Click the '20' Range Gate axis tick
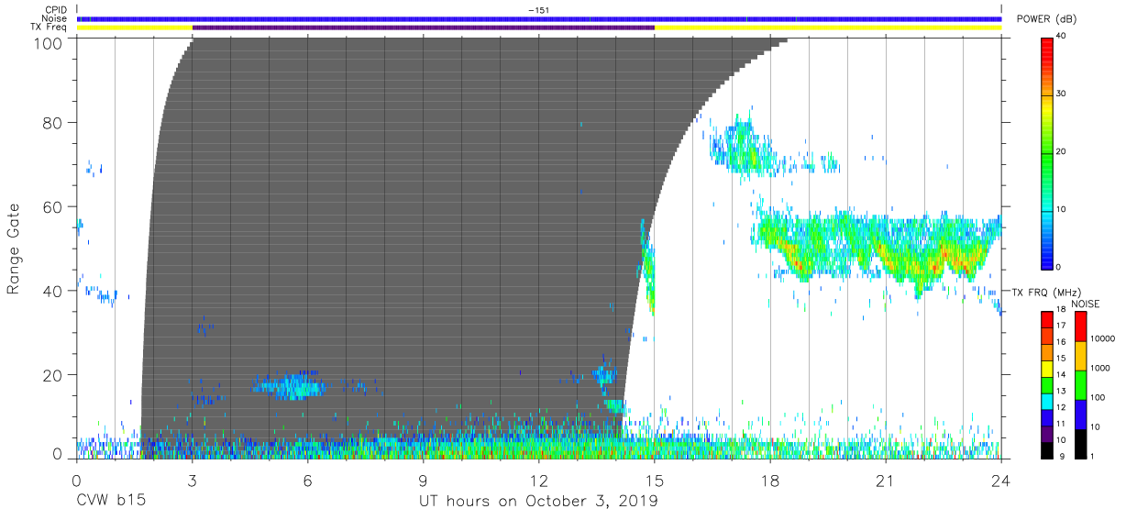The width and height of the screenshot is (1126, 520). click(54, 375)
